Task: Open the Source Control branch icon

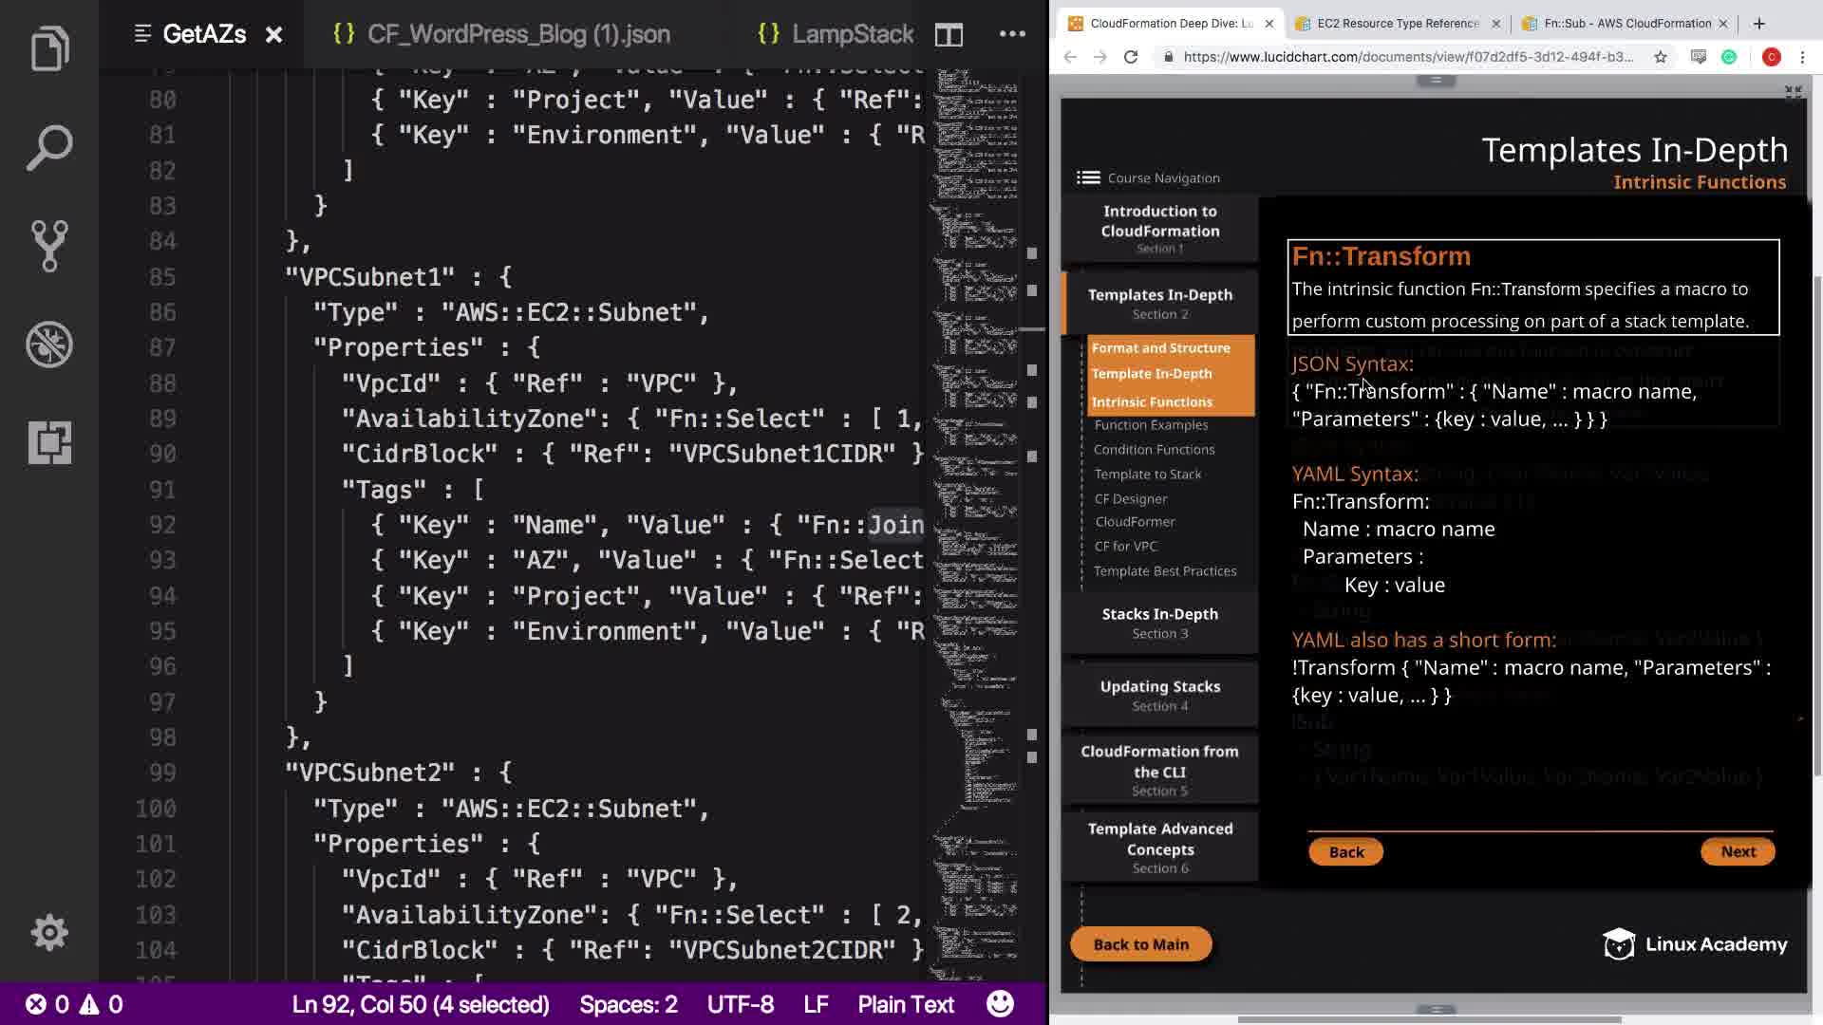Action: (49, 246)
